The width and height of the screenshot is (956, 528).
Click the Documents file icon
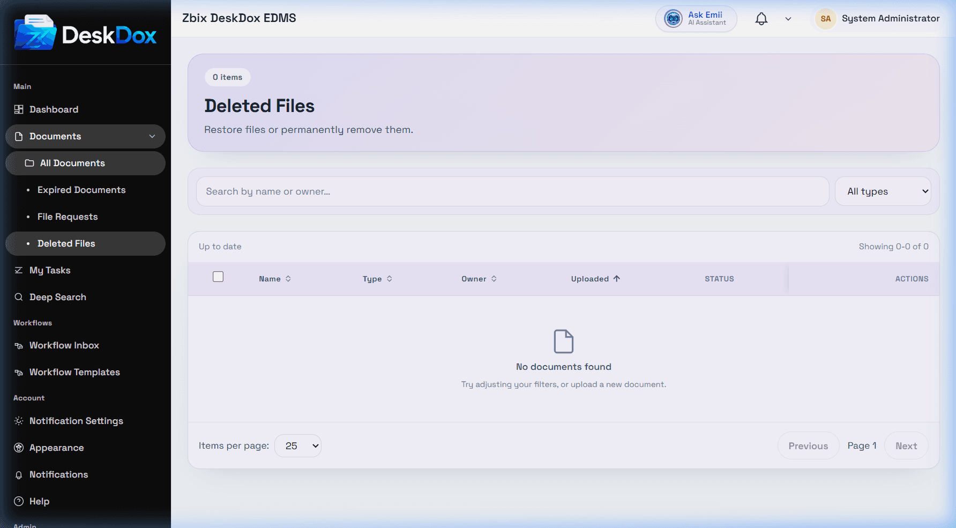pos(19,137)
